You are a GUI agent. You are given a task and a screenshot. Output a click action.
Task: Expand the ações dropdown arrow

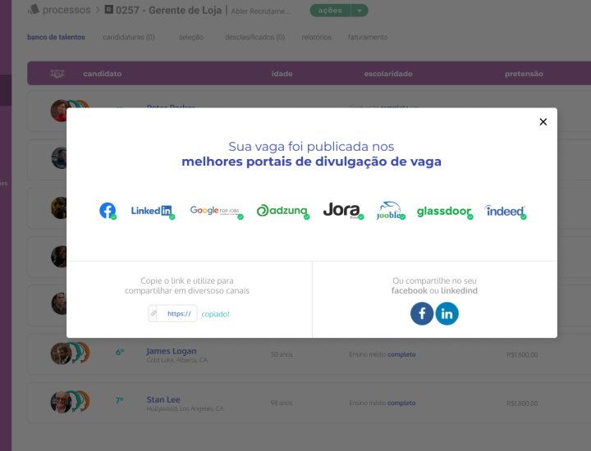coord(360,11)
